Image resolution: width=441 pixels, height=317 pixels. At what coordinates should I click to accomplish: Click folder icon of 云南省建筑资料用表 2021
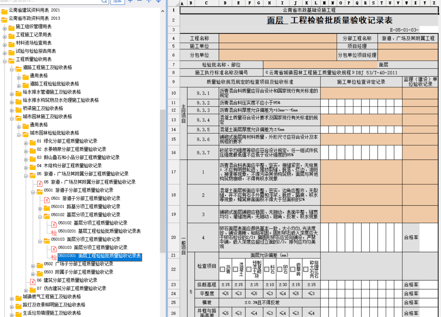click(x=4, y=12)
